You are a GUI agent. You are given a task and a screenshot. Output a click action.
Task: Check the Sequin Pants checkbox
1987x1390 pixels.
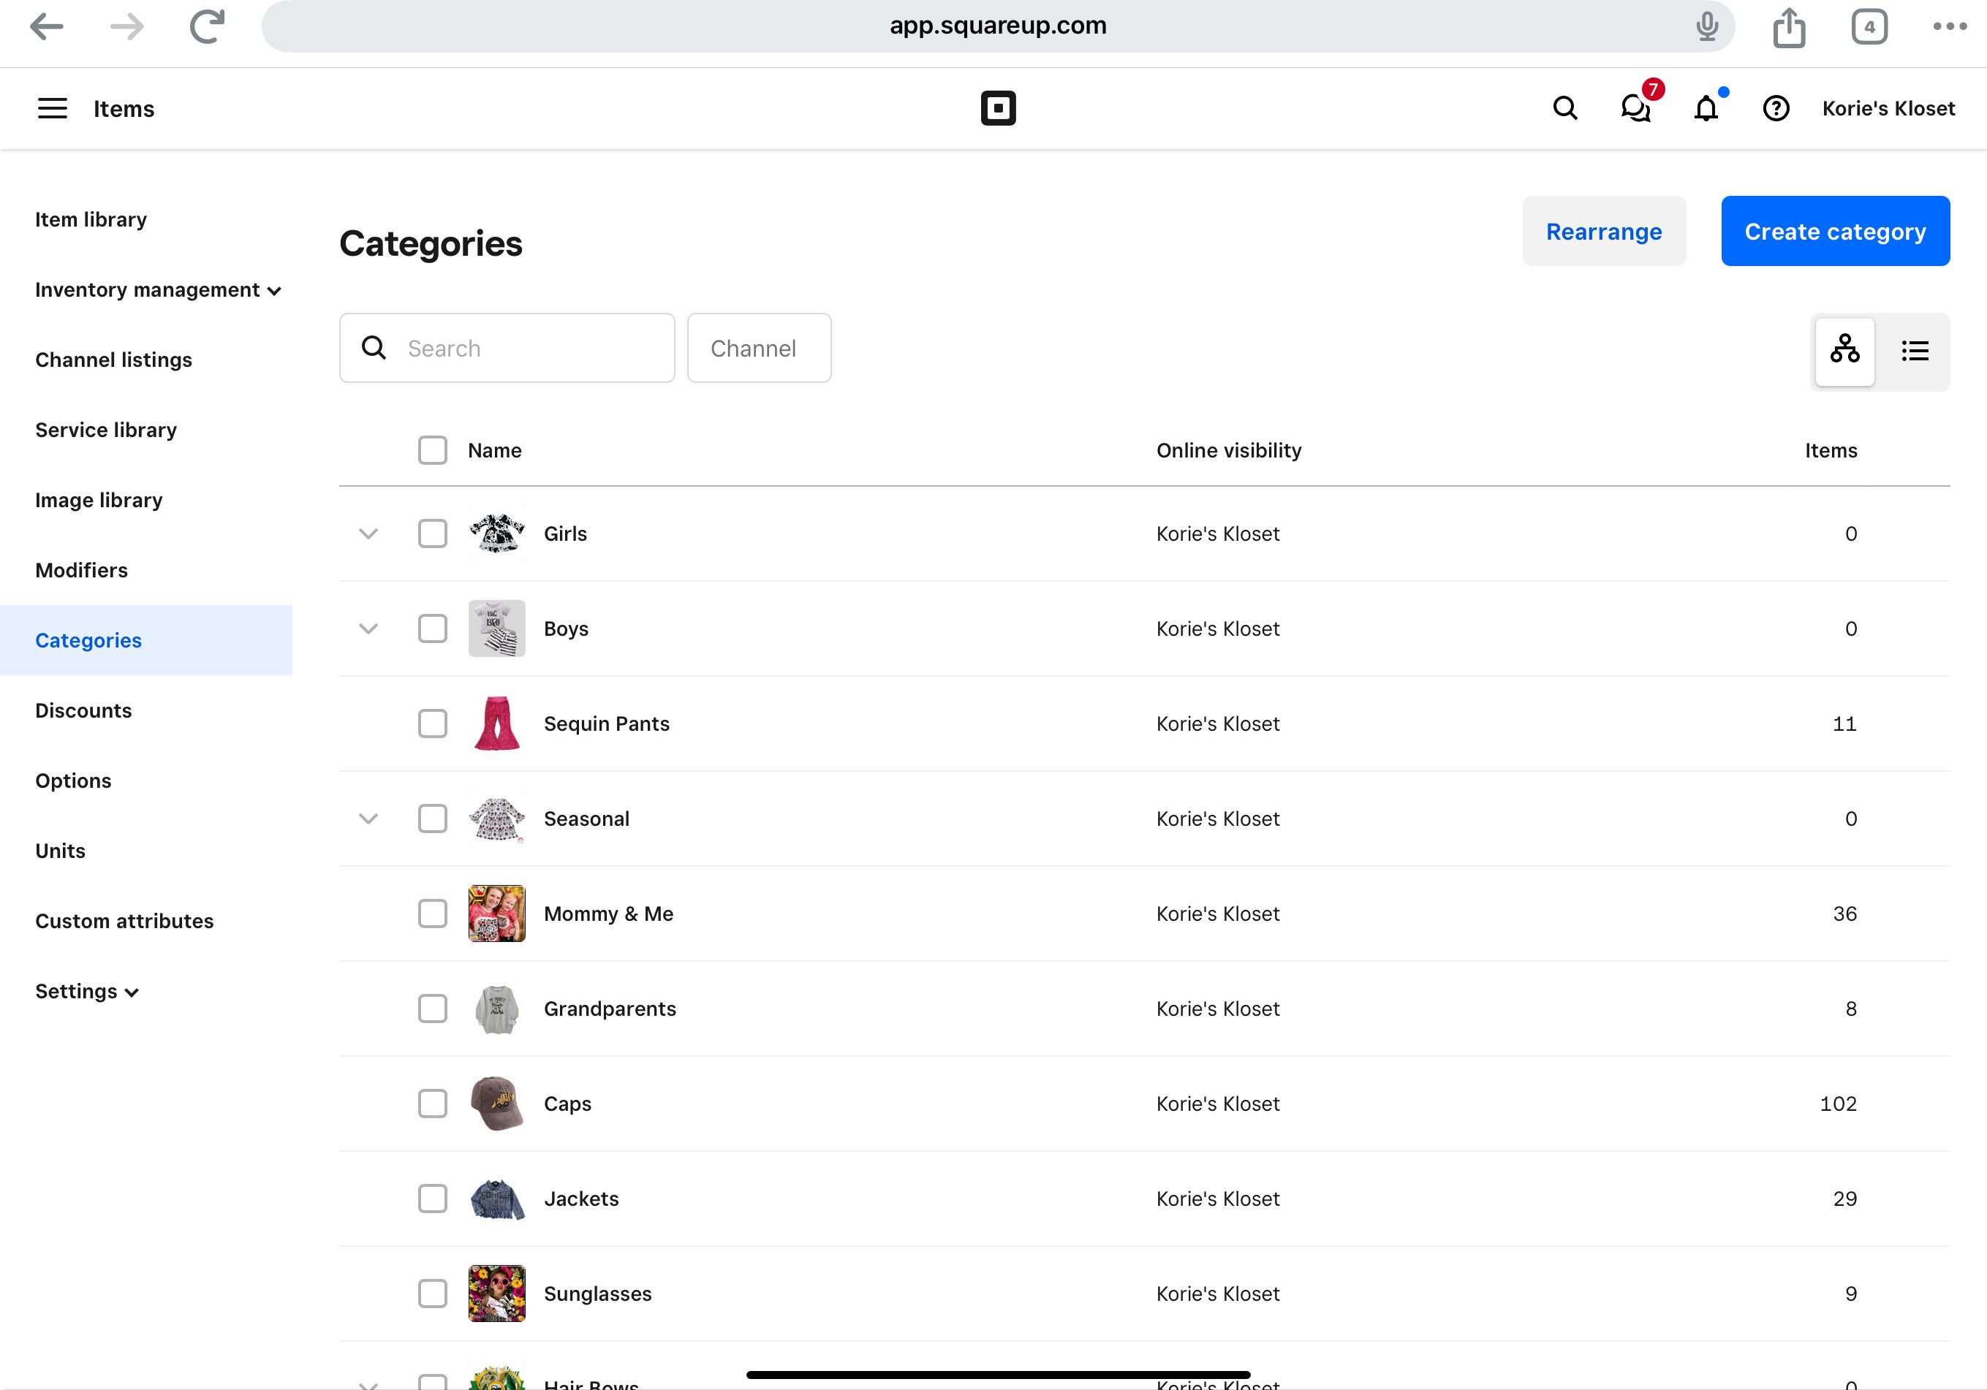pos(433,724)
